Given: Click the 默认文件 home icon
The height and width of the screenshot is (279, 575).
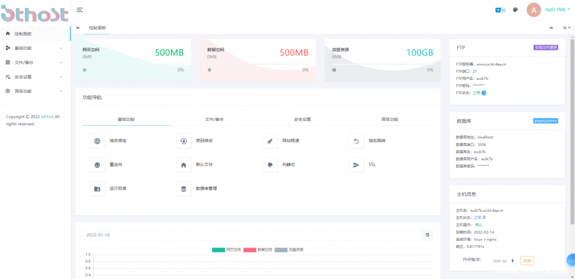Looking at the screenshot, I should click(x=183, y=165).
